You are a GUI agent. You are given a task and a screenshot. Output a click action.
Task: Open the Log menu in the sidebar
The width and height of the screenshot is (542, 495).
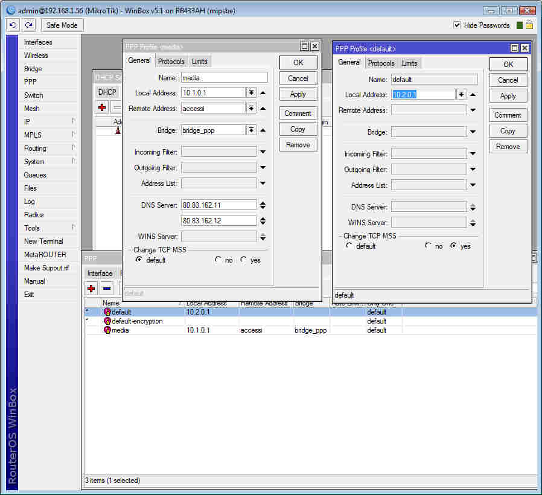point(30,202)
